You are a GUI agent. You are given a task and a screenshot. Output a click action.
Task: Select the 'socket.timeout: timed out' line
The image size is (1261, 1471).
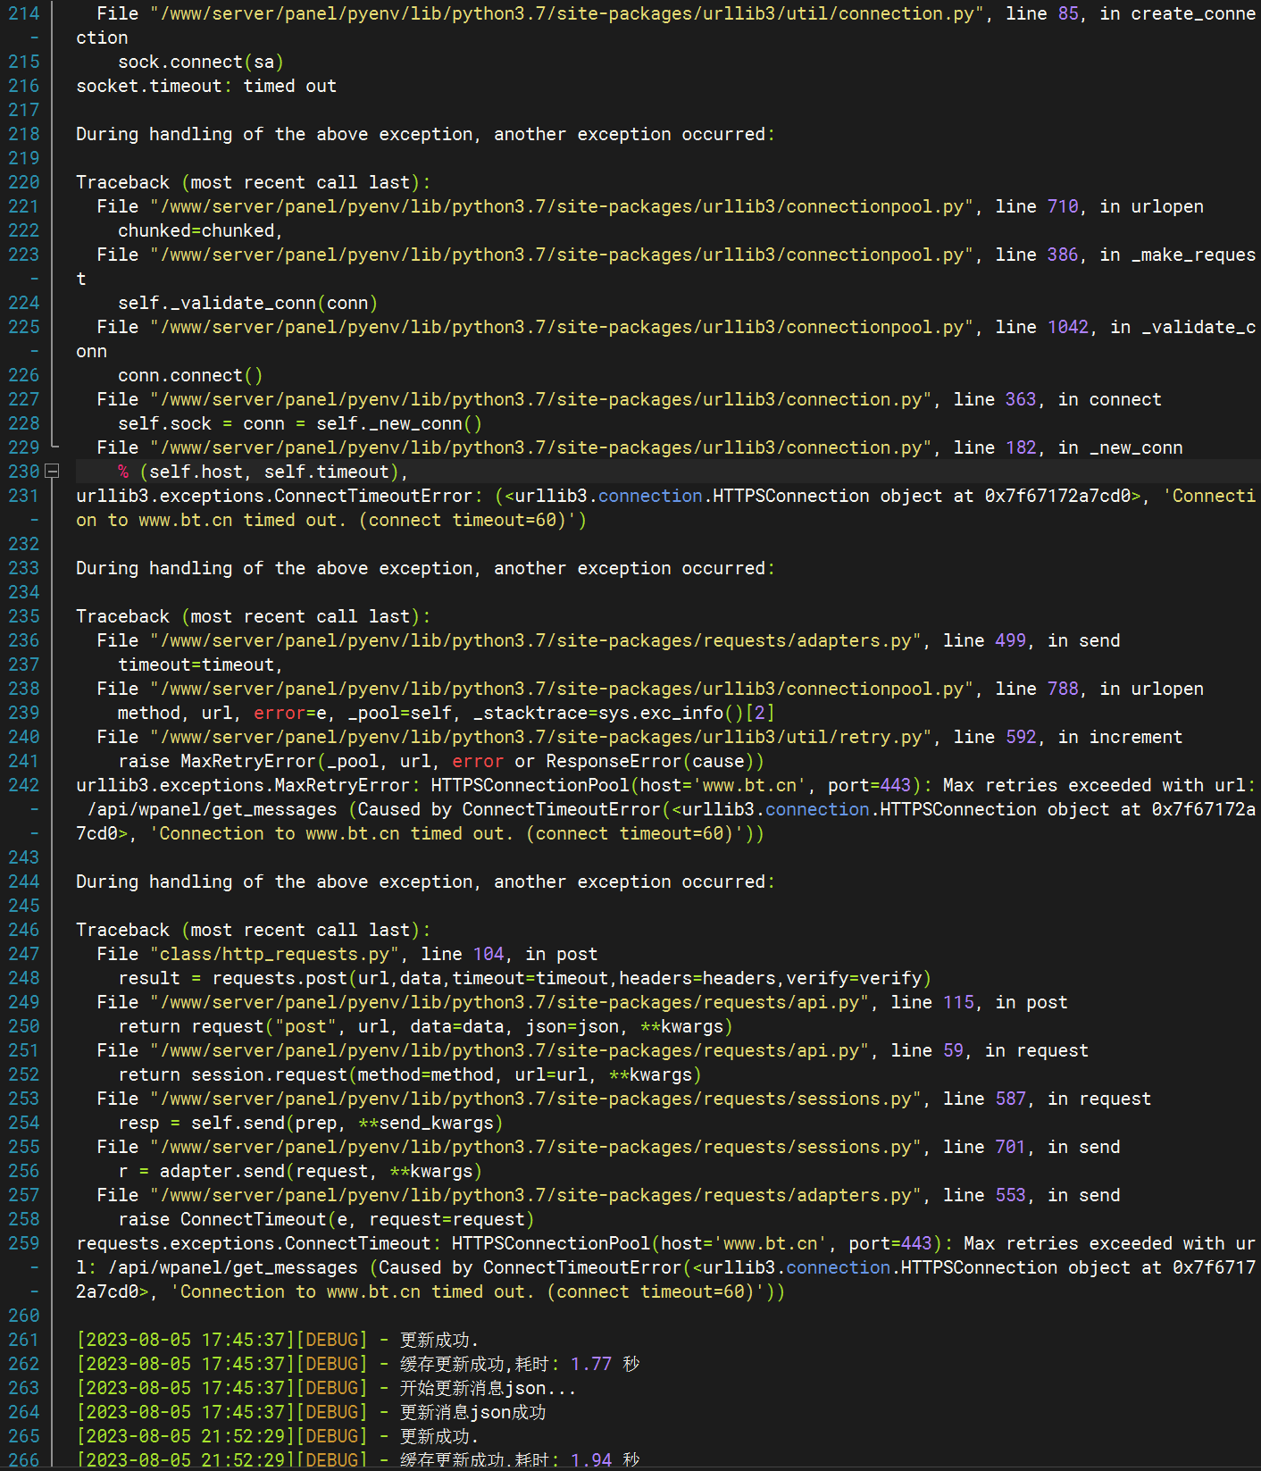pyautogui.click(x=206, y=86)
